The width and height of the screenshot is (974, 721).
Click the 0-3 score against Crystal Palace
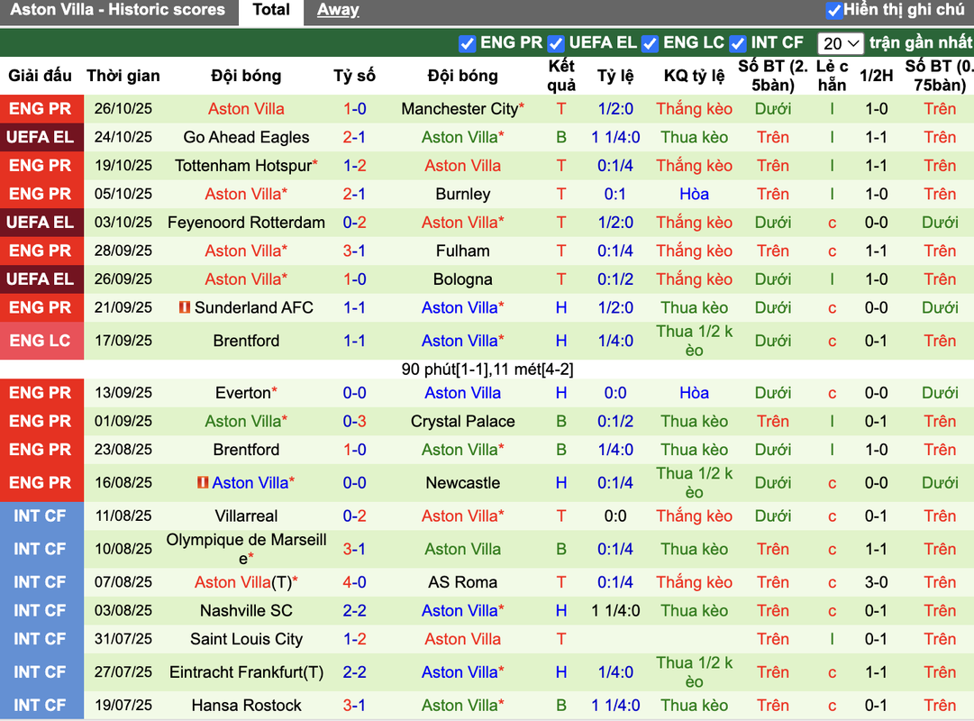[355, 422]
